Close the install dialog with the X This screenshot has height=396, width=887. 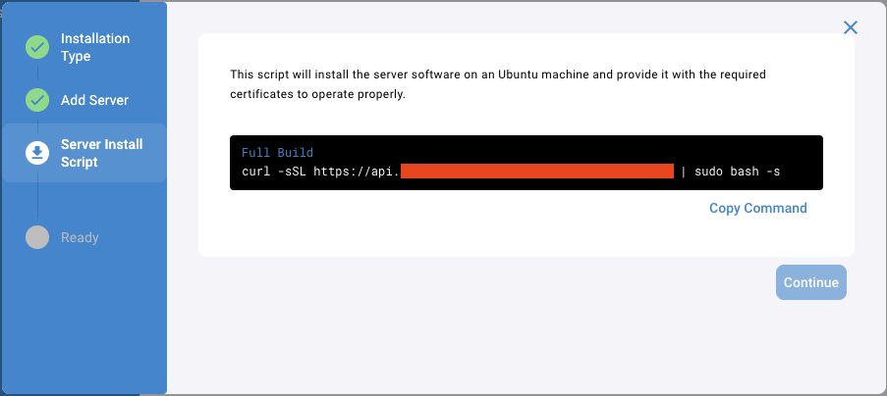851,27
